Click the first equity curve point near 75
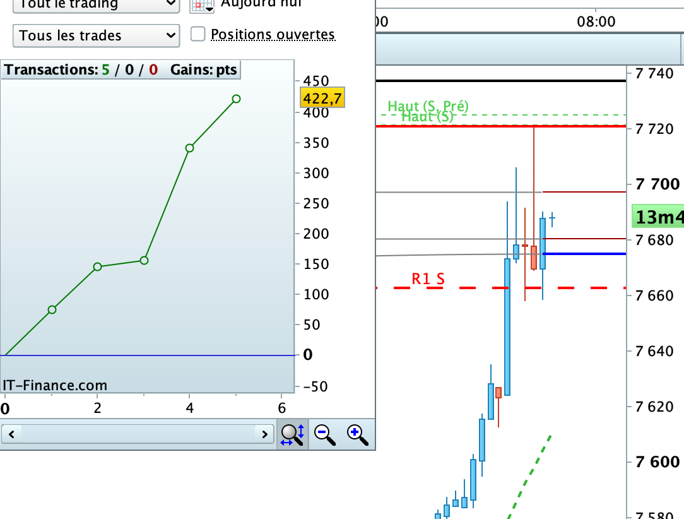Screen dimensions: 684x519 click(52, 309)
